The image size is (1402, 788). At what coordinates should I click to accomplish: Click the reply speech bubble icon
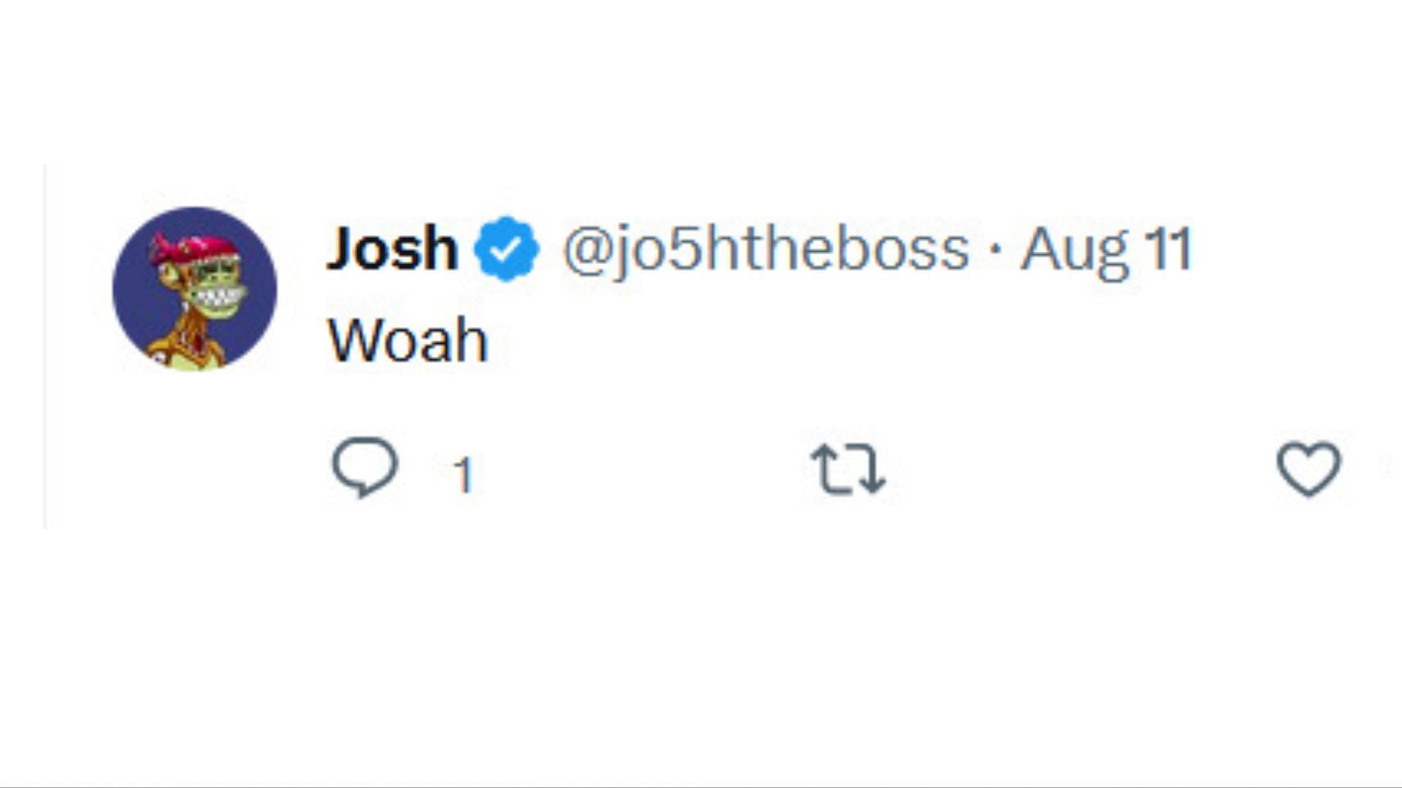pos(365,467)
